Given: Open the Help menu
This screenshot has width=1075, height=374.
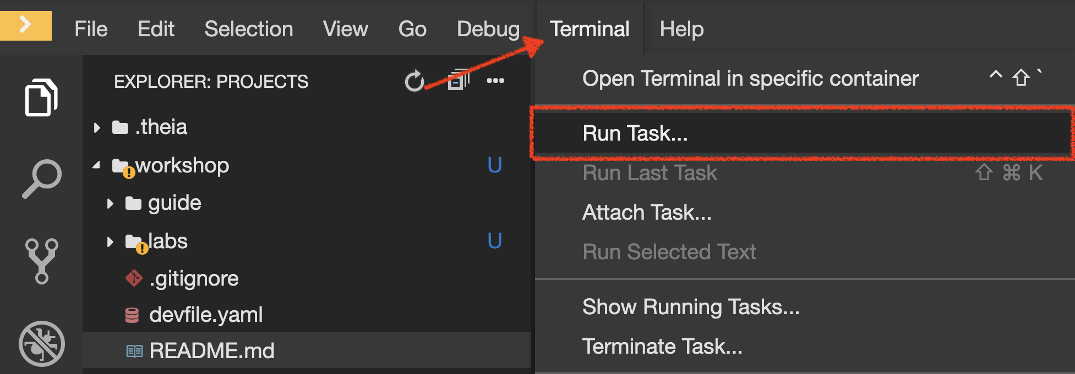Looking at the screenshot, I should click(681, 29).
